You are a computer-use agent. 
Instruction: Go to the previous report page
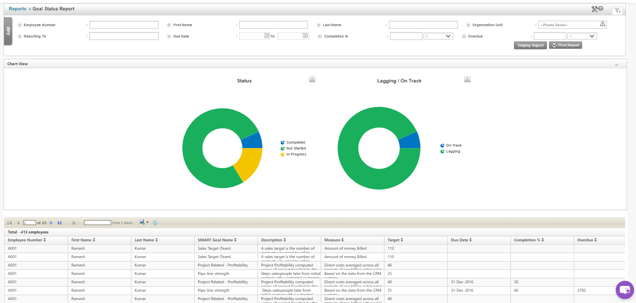[x=18, y=223]
